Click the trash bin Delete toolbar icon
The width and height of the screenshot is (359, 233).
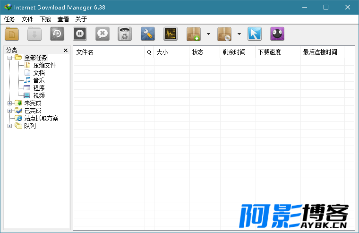125,34
